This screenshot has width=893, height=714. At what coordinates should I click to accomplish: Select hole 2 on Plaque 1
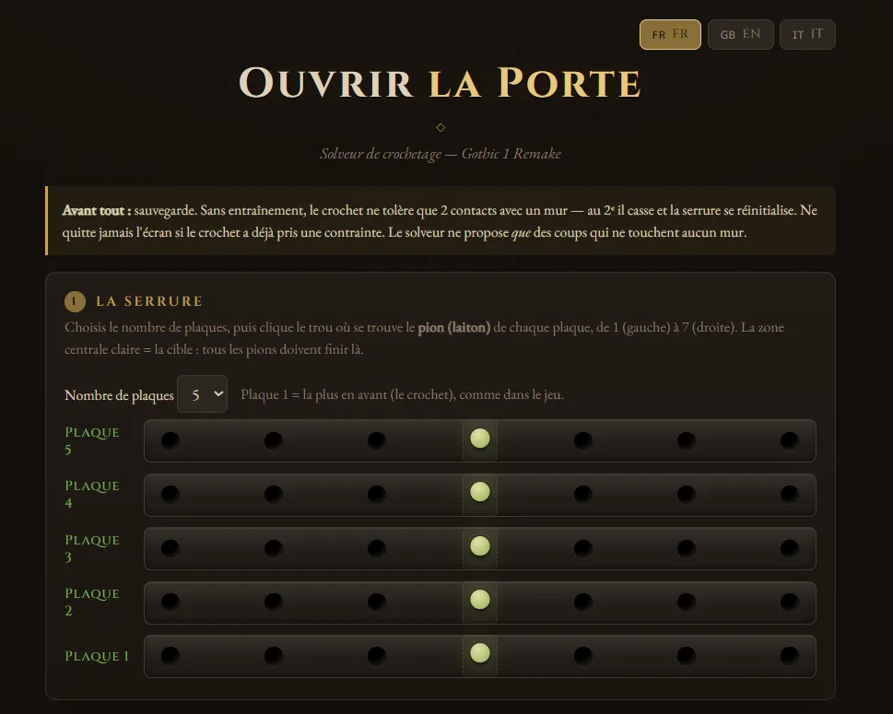(x=274, y=655)
